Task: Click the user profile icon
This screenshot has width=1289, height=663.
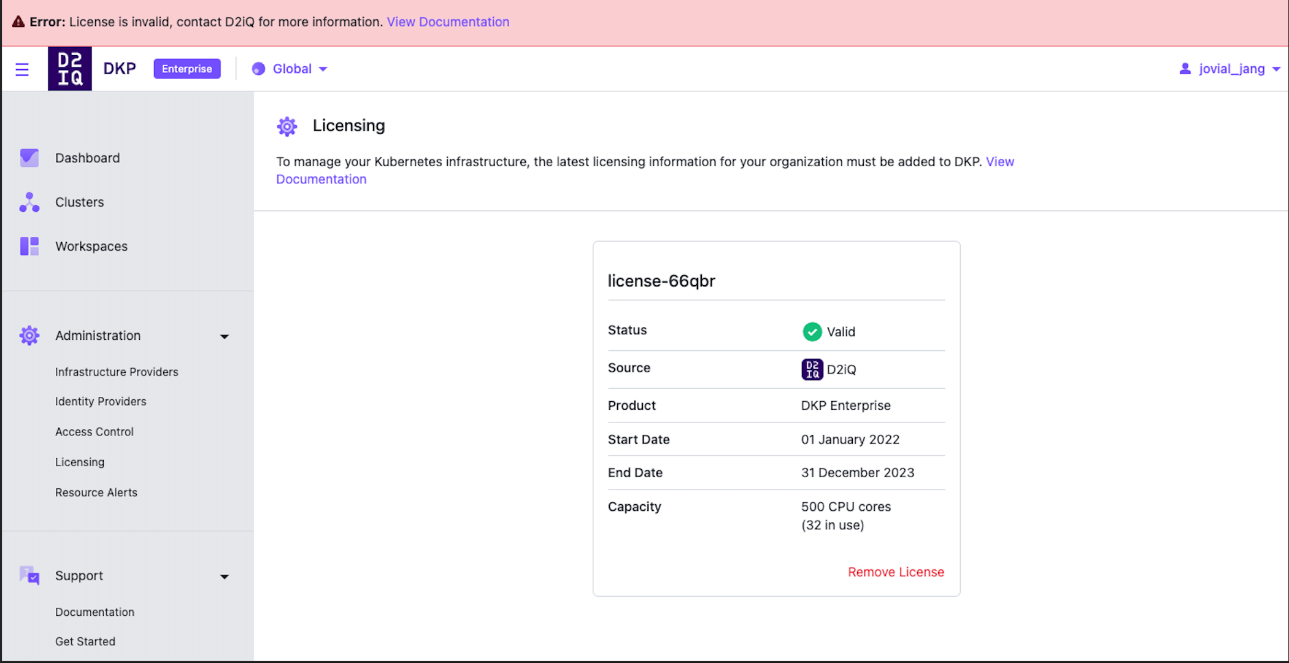Action: pyautogui.click(x=1185, y=69)
